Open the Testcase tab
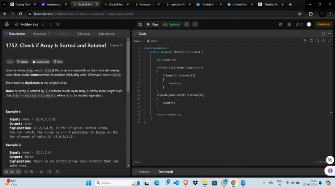The width and height of the screenshot is (335, 188). tap(142, 172)
